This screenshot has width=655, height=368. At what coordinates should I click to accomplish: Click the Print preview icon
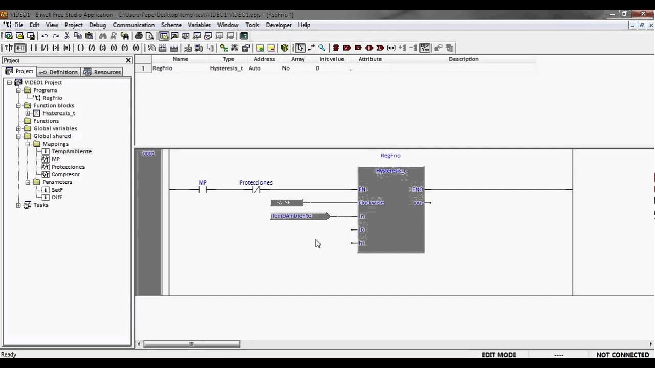[x=149, y=36]
